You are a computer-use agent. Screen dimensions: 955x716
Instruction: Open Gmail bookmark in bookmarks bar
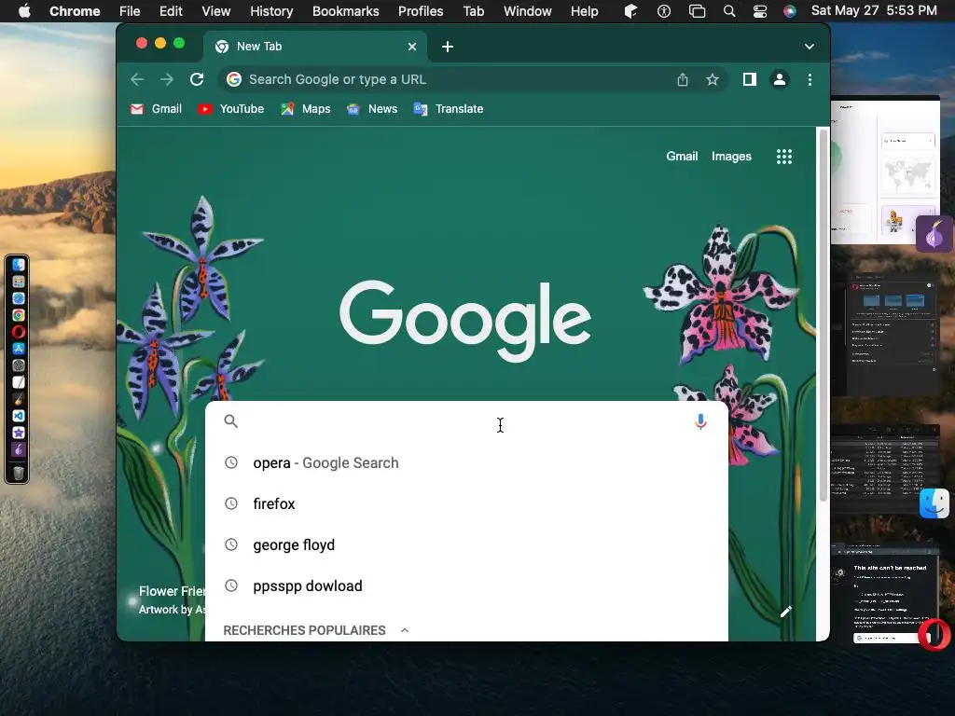coord(156,109)
